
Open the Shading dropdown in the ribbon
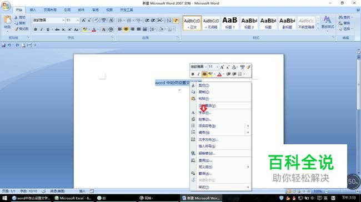point(162,29)
